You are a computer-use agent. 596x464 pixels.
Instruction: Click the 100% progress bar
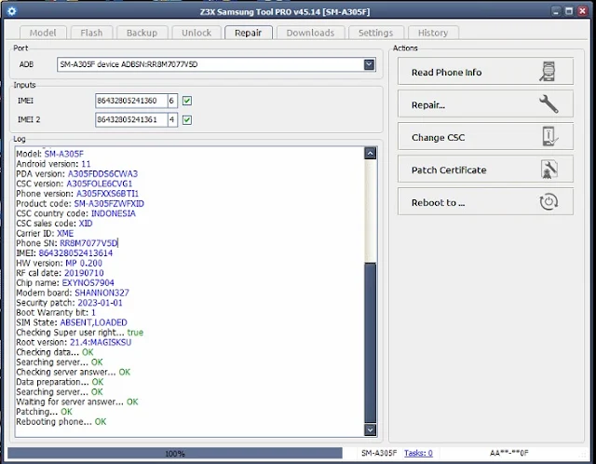tap(175, 454)
